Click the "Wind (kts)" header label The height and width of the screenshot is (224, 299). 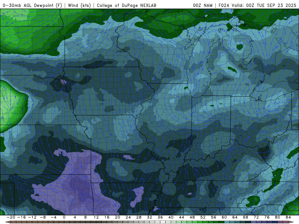[x=79, y=5]
